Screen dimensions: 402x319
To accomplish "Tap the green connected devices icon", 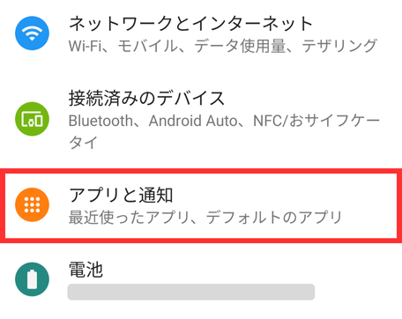I will [32, 119].
